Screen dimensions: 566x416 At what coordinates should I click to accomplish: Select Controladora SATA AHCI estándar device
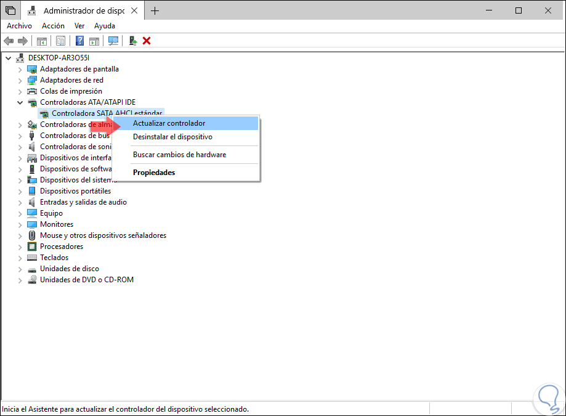click(102, 113)
